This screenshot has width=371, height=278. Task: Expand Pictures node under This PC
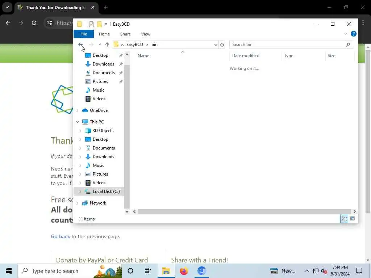80,174
